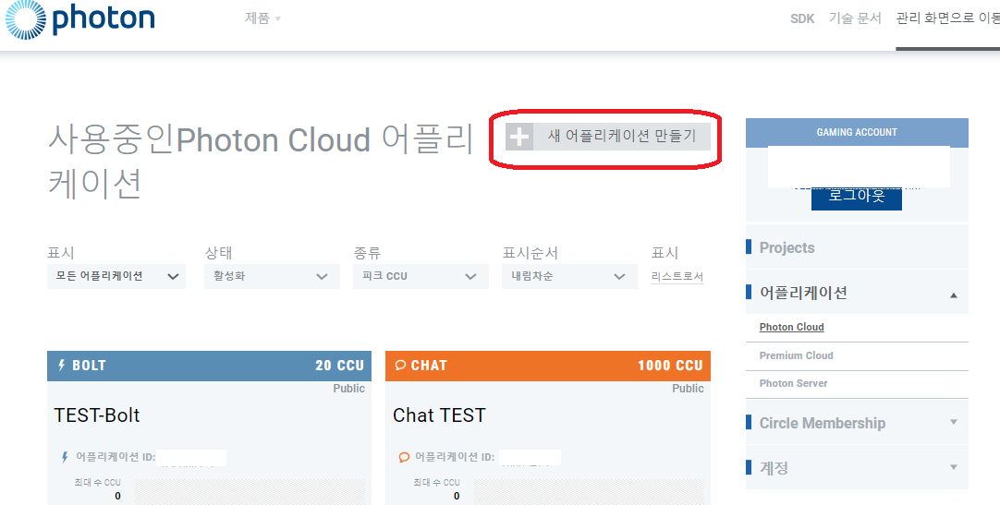Open the 모든 어플리케이션 display dropdown
Screen dimensions: 1000x505
[116, 276]
